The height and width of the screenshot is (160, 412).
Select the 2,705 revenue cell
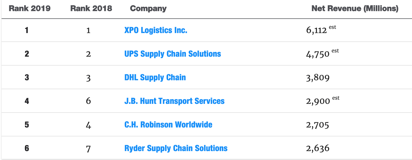tap(318, 125)
